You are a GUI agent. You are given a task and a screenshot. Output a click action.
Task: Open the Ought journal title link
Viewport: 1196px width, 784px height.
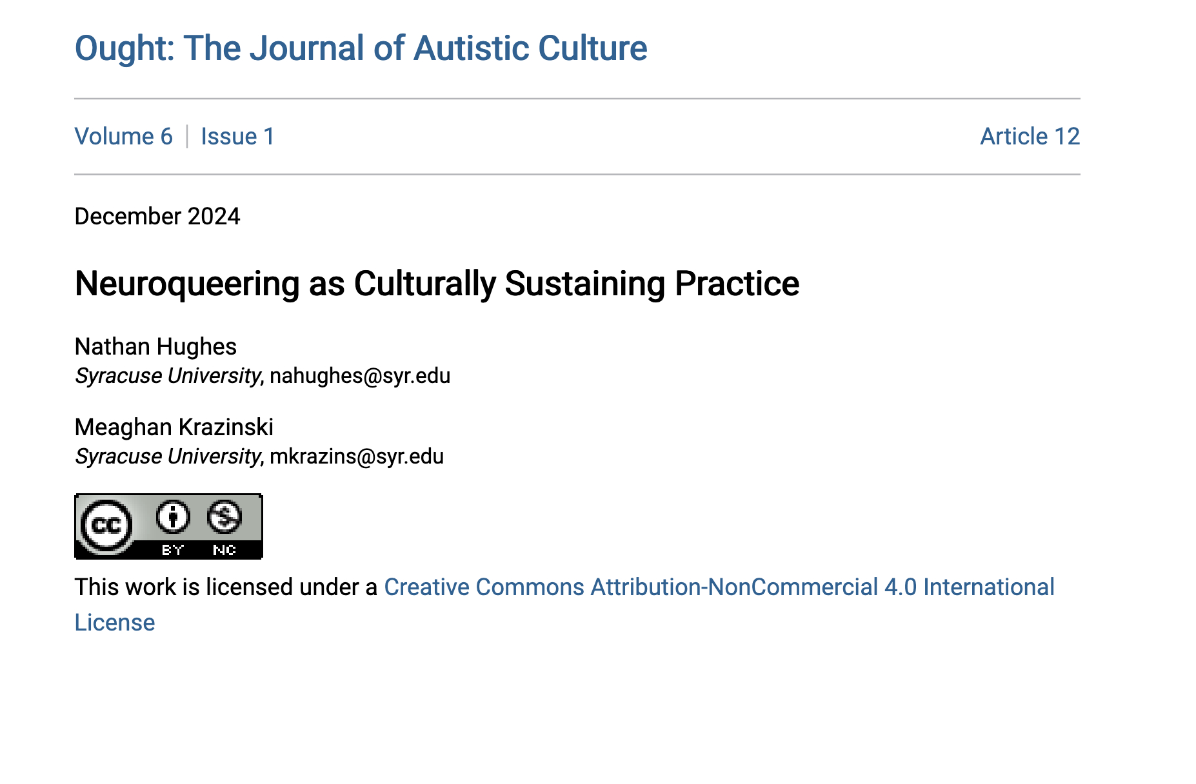tap(361, 48)
